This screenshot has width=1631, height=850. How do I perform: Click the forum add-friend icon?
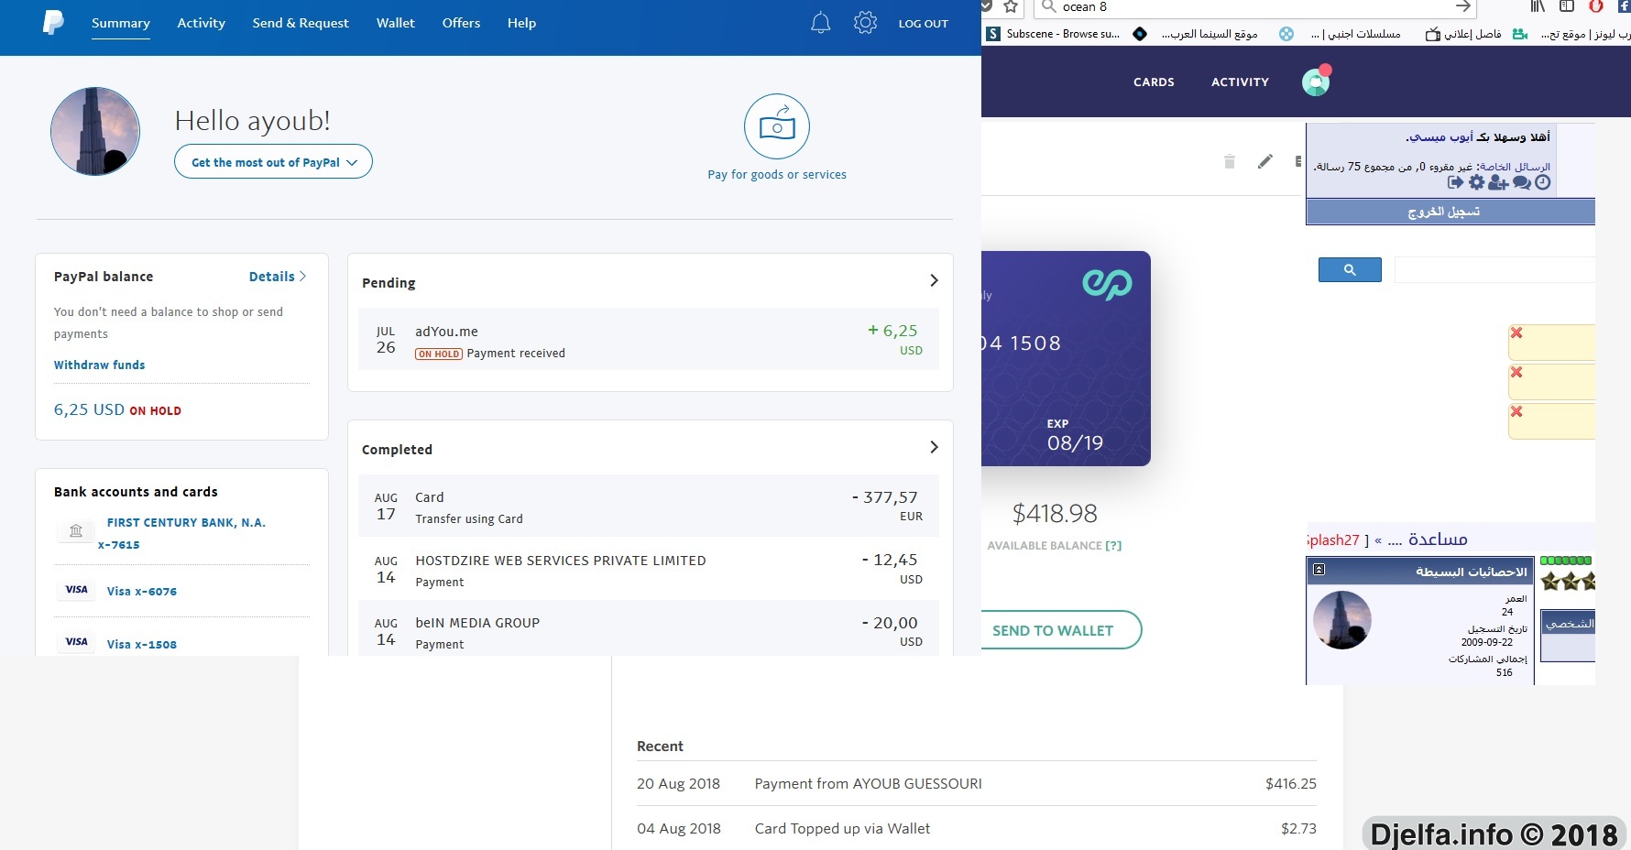1498,182
